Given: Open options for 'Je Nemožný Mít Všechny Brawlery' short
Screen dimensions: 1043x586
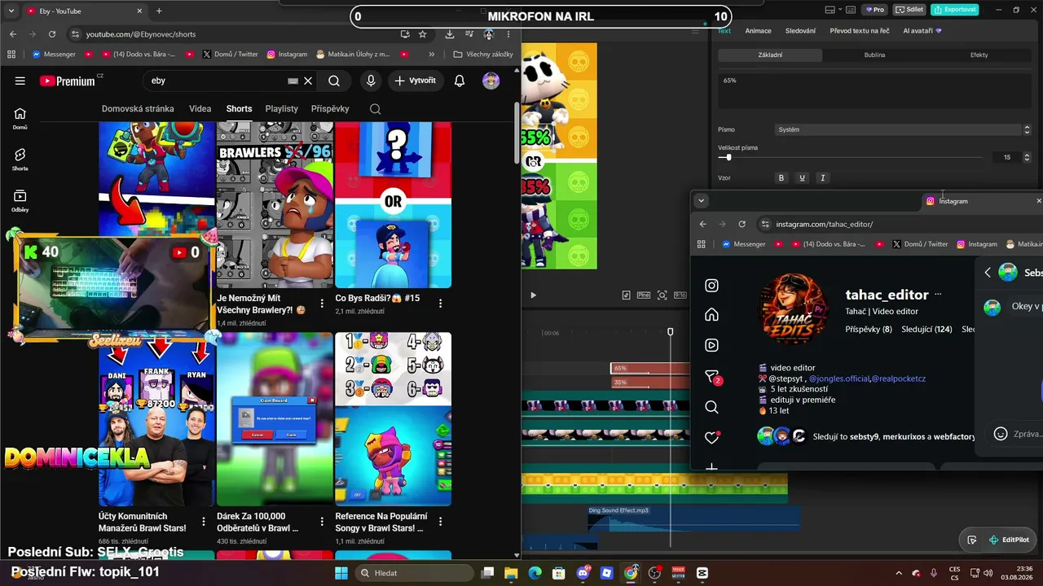Looking at the screenshot, I should 322,304.
